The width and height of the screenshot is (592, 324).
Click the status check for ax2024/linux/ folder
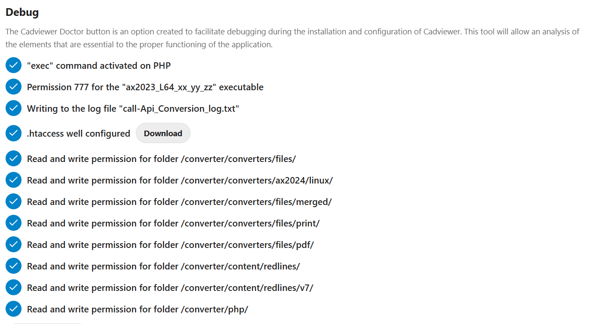point(13,180)
